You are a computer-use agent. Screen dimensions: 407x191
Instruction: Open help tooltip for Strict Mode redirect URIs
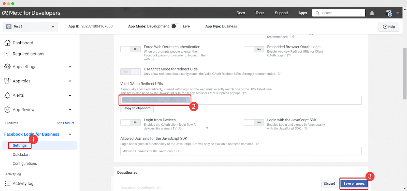[280, 74]
